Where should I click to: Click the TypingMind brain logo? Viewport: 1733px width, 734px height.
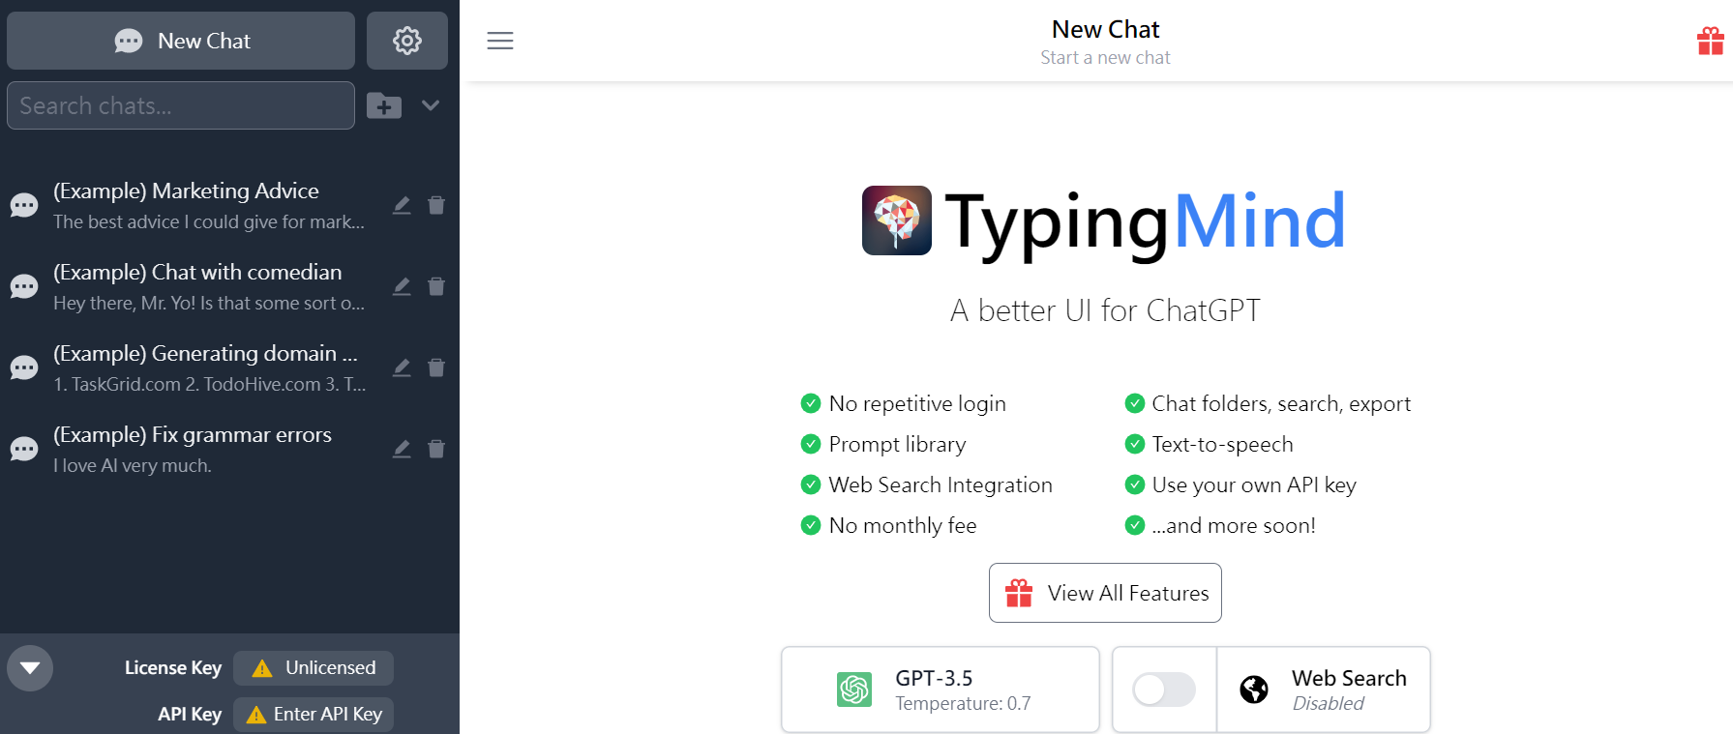[897, 220]
